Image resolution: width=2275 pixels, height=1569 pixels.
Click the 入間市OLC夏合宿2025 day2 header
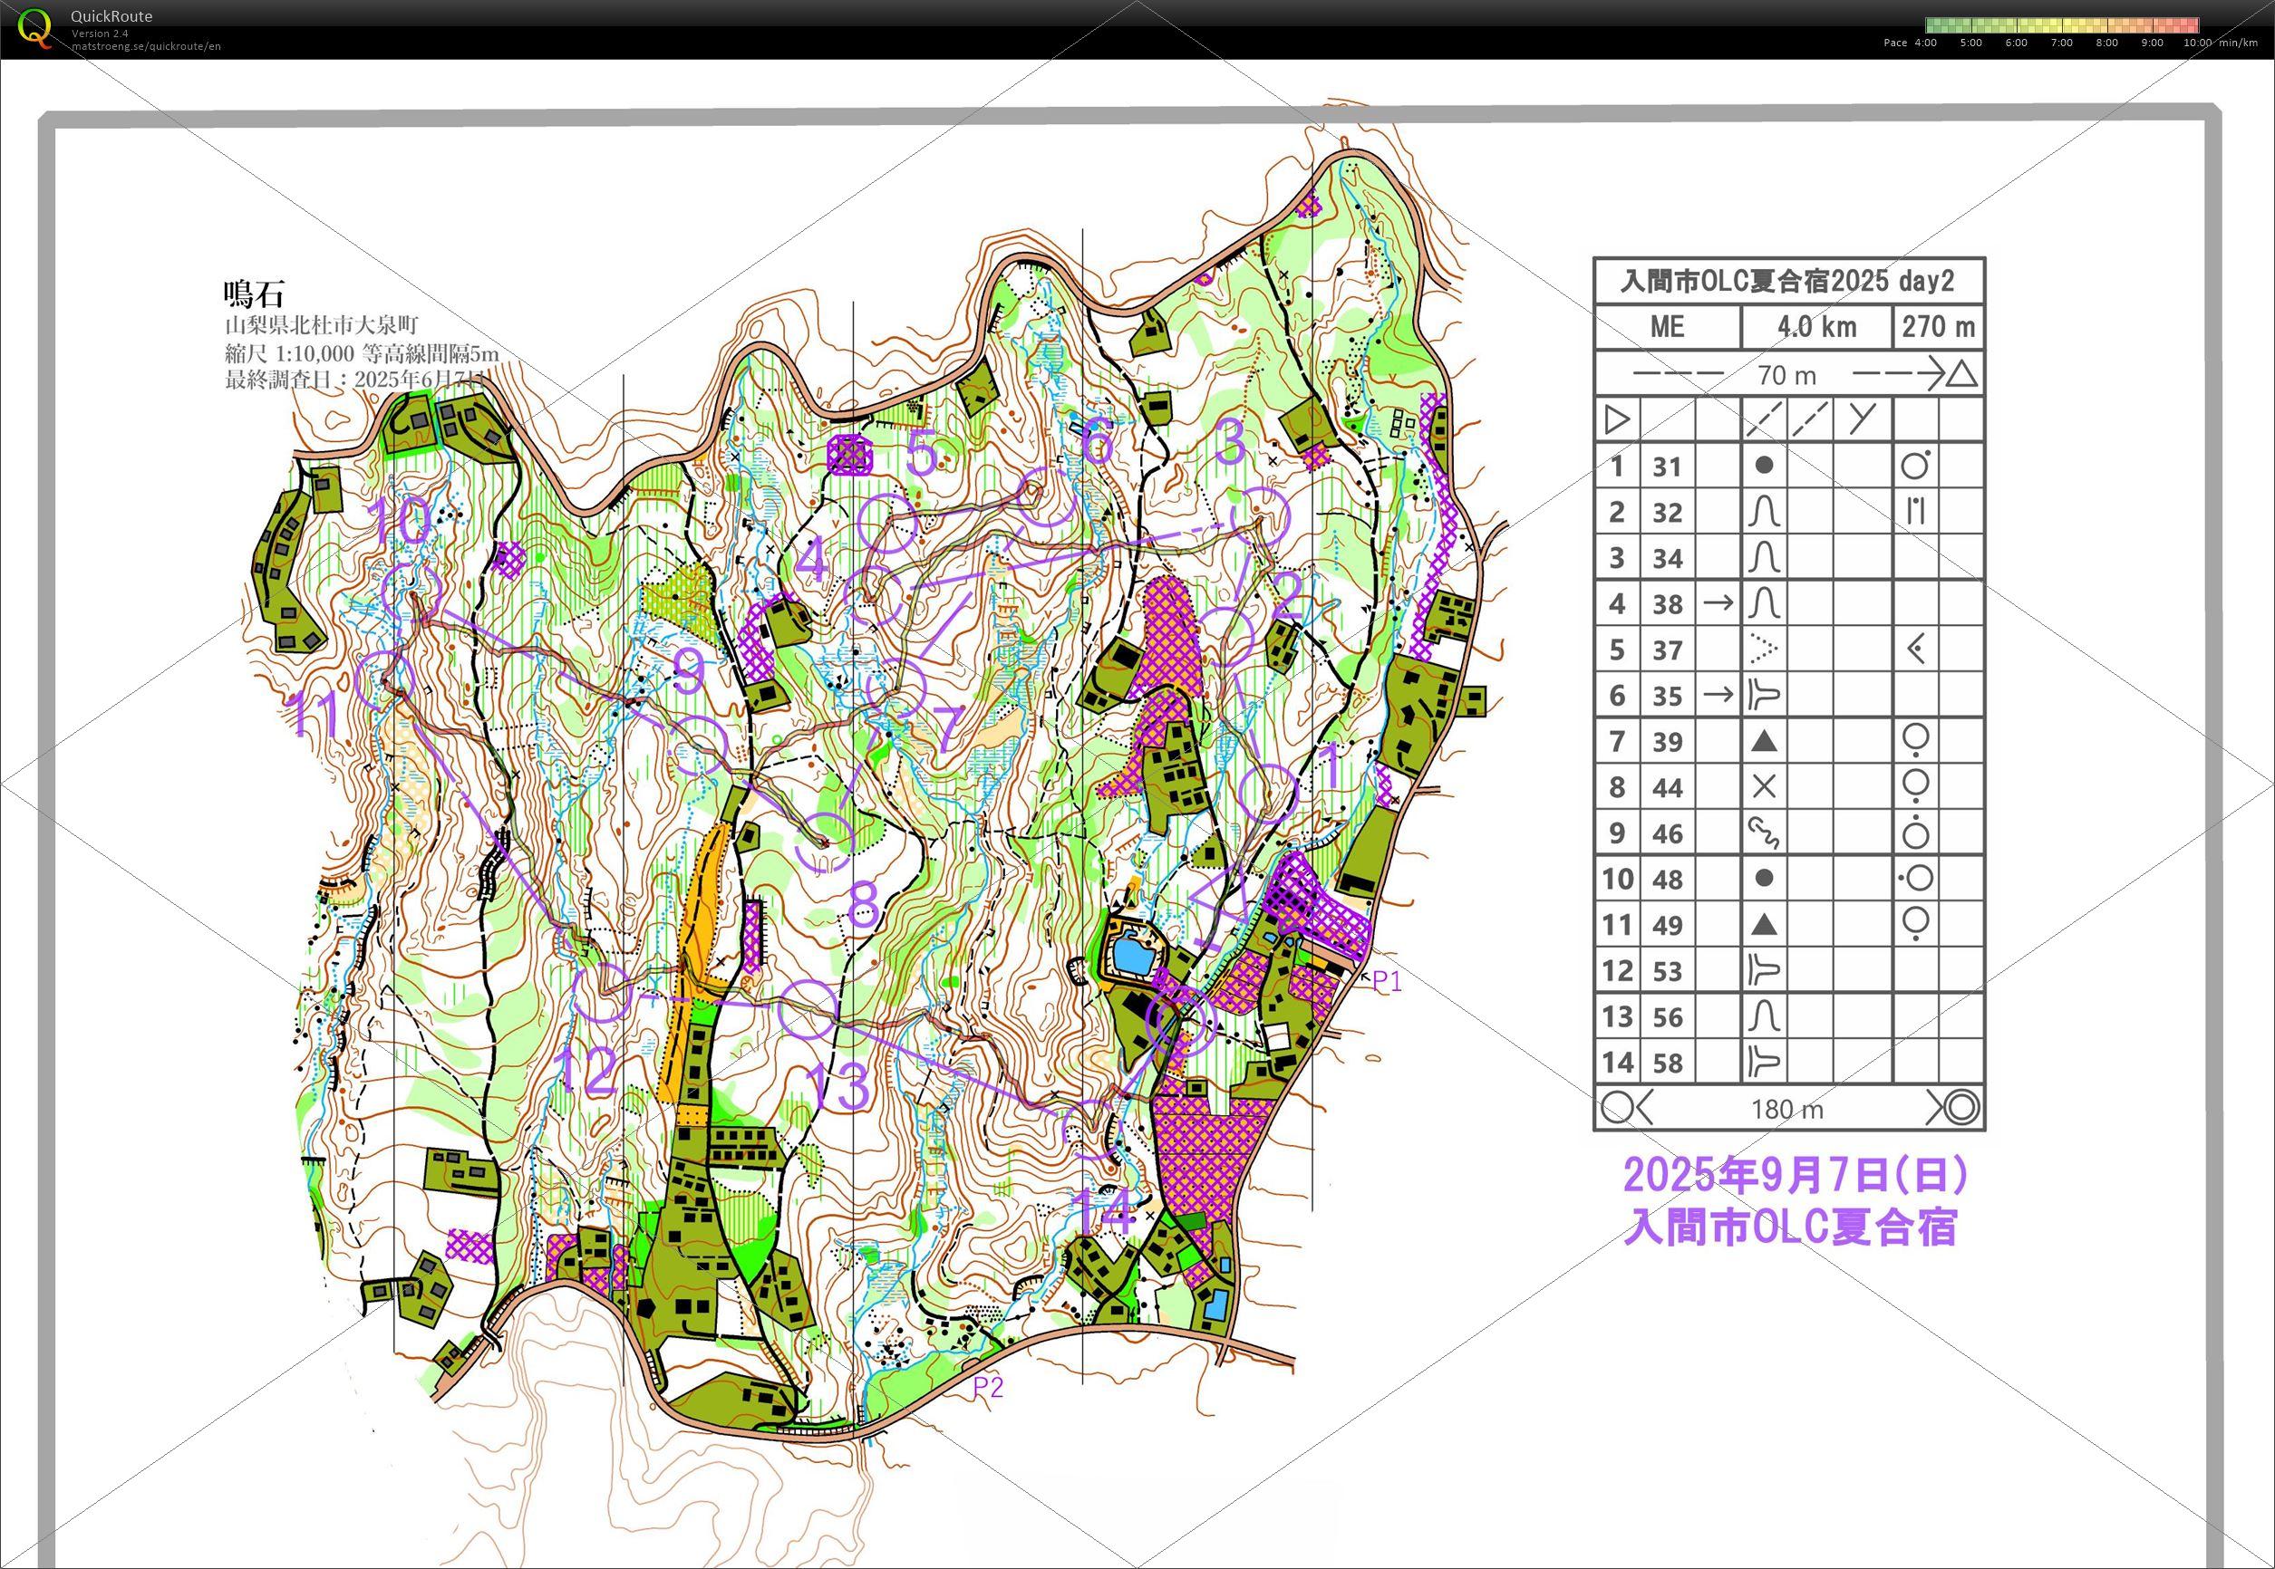pos(1787,281)
